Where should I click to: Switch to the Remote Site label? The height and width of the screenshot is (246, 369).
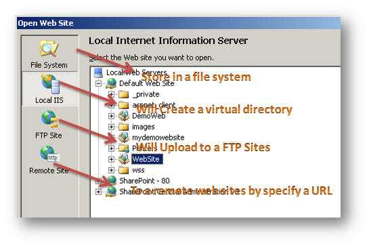[x=49, y=170]
